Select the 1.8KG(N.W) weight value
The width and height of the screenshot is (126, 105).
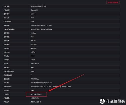pos(35,98)
